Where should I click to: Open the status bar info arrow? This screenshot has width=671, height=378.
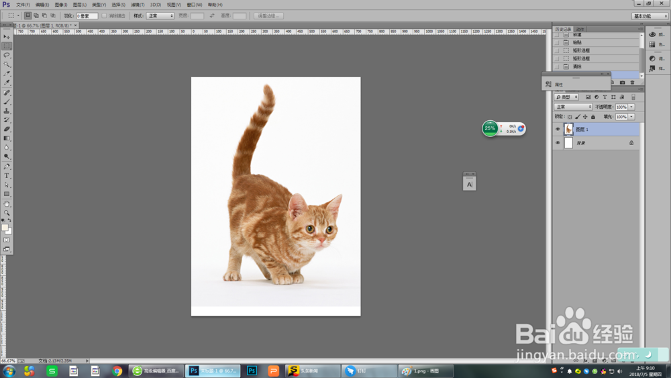click(x=87, y=361)
